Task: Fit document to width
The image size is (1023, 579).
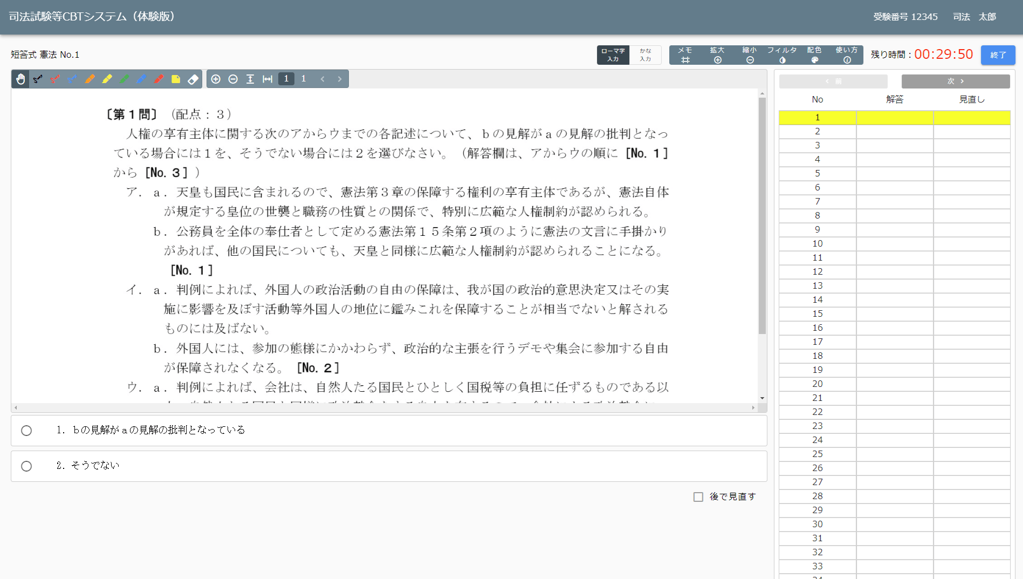Action: coord(267,79)
